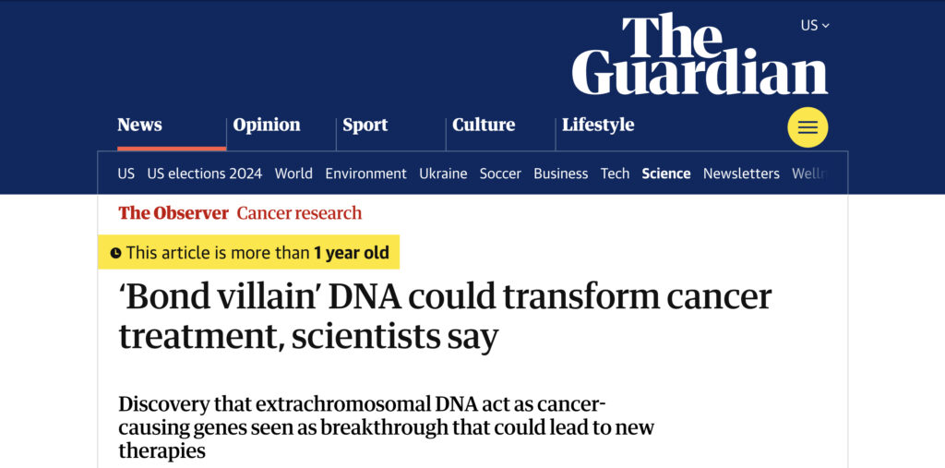The image size is (945, 468).
Task: Click the highlighted Science subsection
Action: point(666,174)
